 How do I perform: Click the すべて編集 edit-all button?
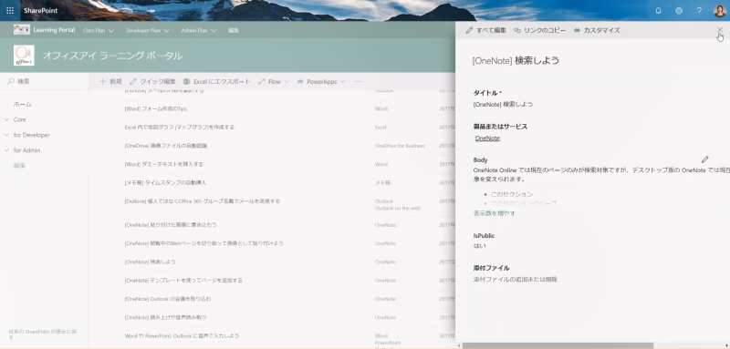pos(485,30)
